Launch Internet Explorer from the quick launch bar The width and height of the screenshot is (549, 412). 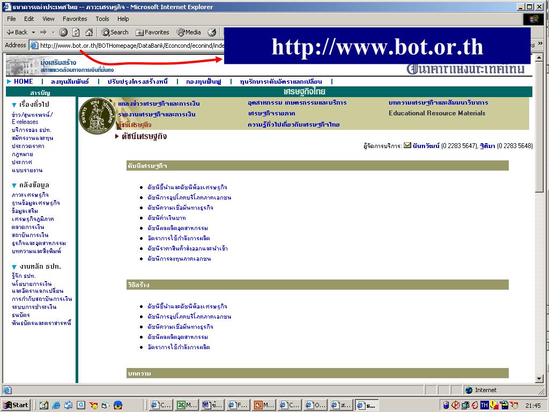coord(56,406)
